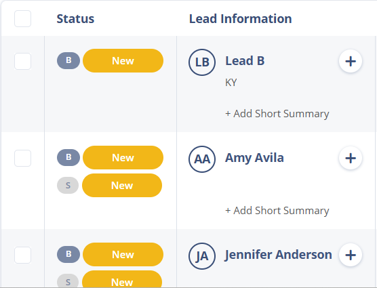Add Short Summary for Lead B
377x288 pixels.
point(277,114)
